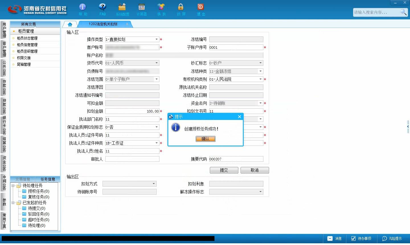Switch to 交易信息 tab

[23, 179]
